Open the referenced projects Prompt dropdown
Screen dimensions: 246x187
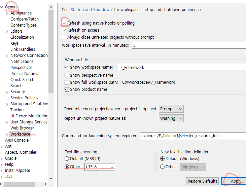click(171, 109)
